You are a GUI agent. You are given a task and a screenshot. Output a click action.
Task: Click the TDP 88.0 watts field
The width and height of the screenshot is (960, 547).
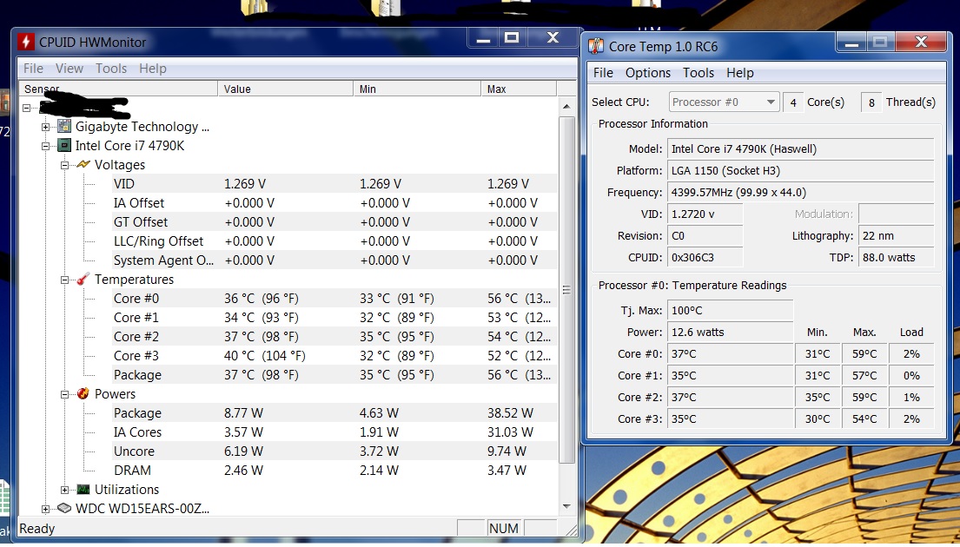897,258
